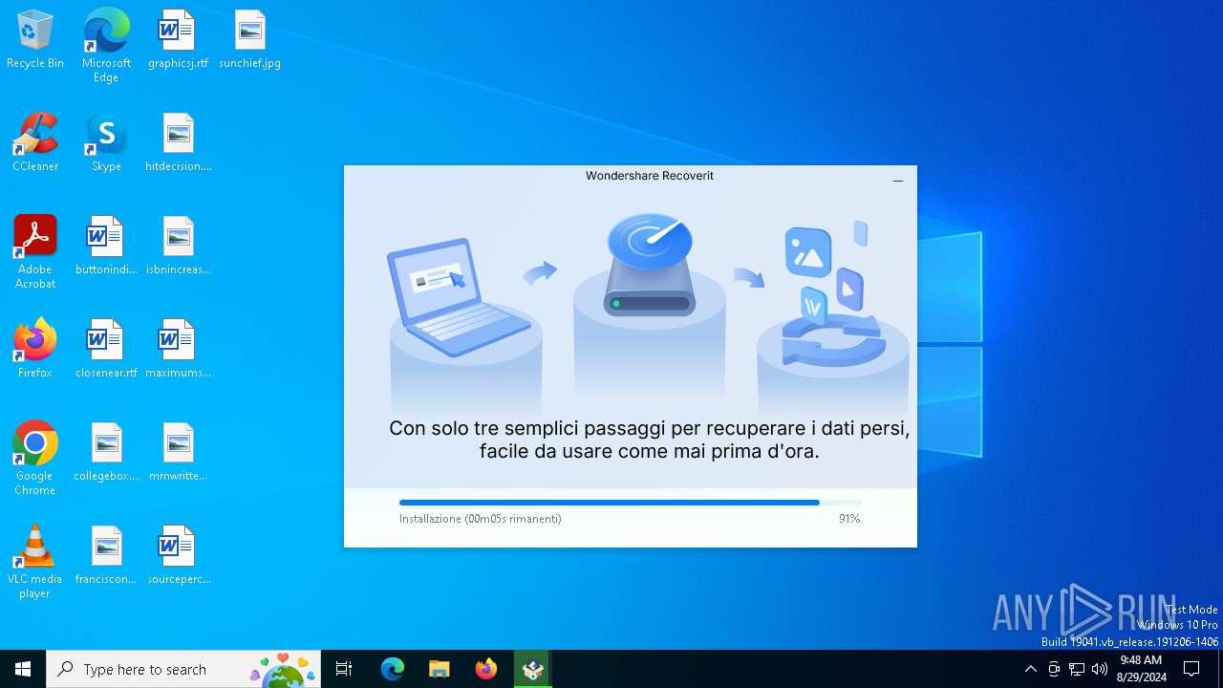1223x688 pixels.
Task: Show hidden system tray icons
Action: point(1030,669)
